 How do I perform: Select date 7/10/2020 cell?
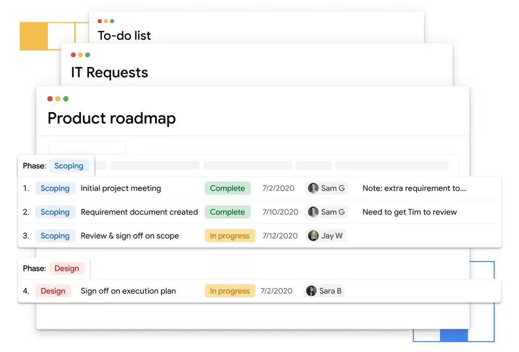280,212
